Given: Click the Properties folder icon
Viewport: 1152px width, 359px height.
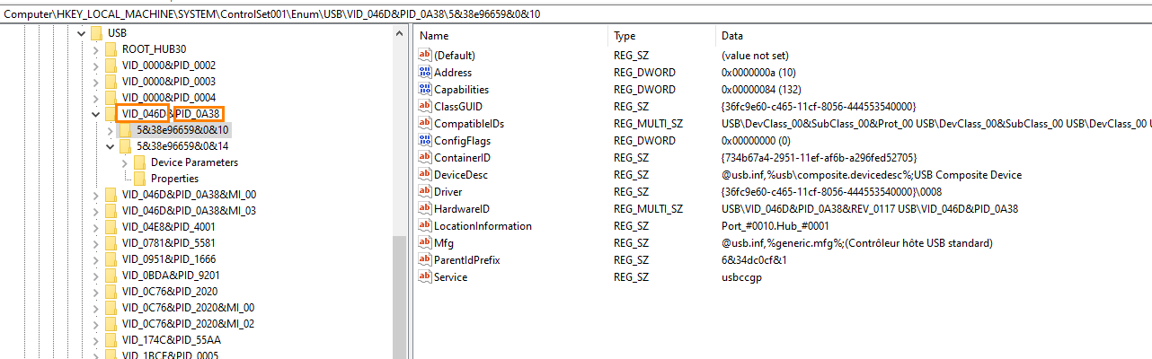Looking at the screenshot, I should click(139, 179).
